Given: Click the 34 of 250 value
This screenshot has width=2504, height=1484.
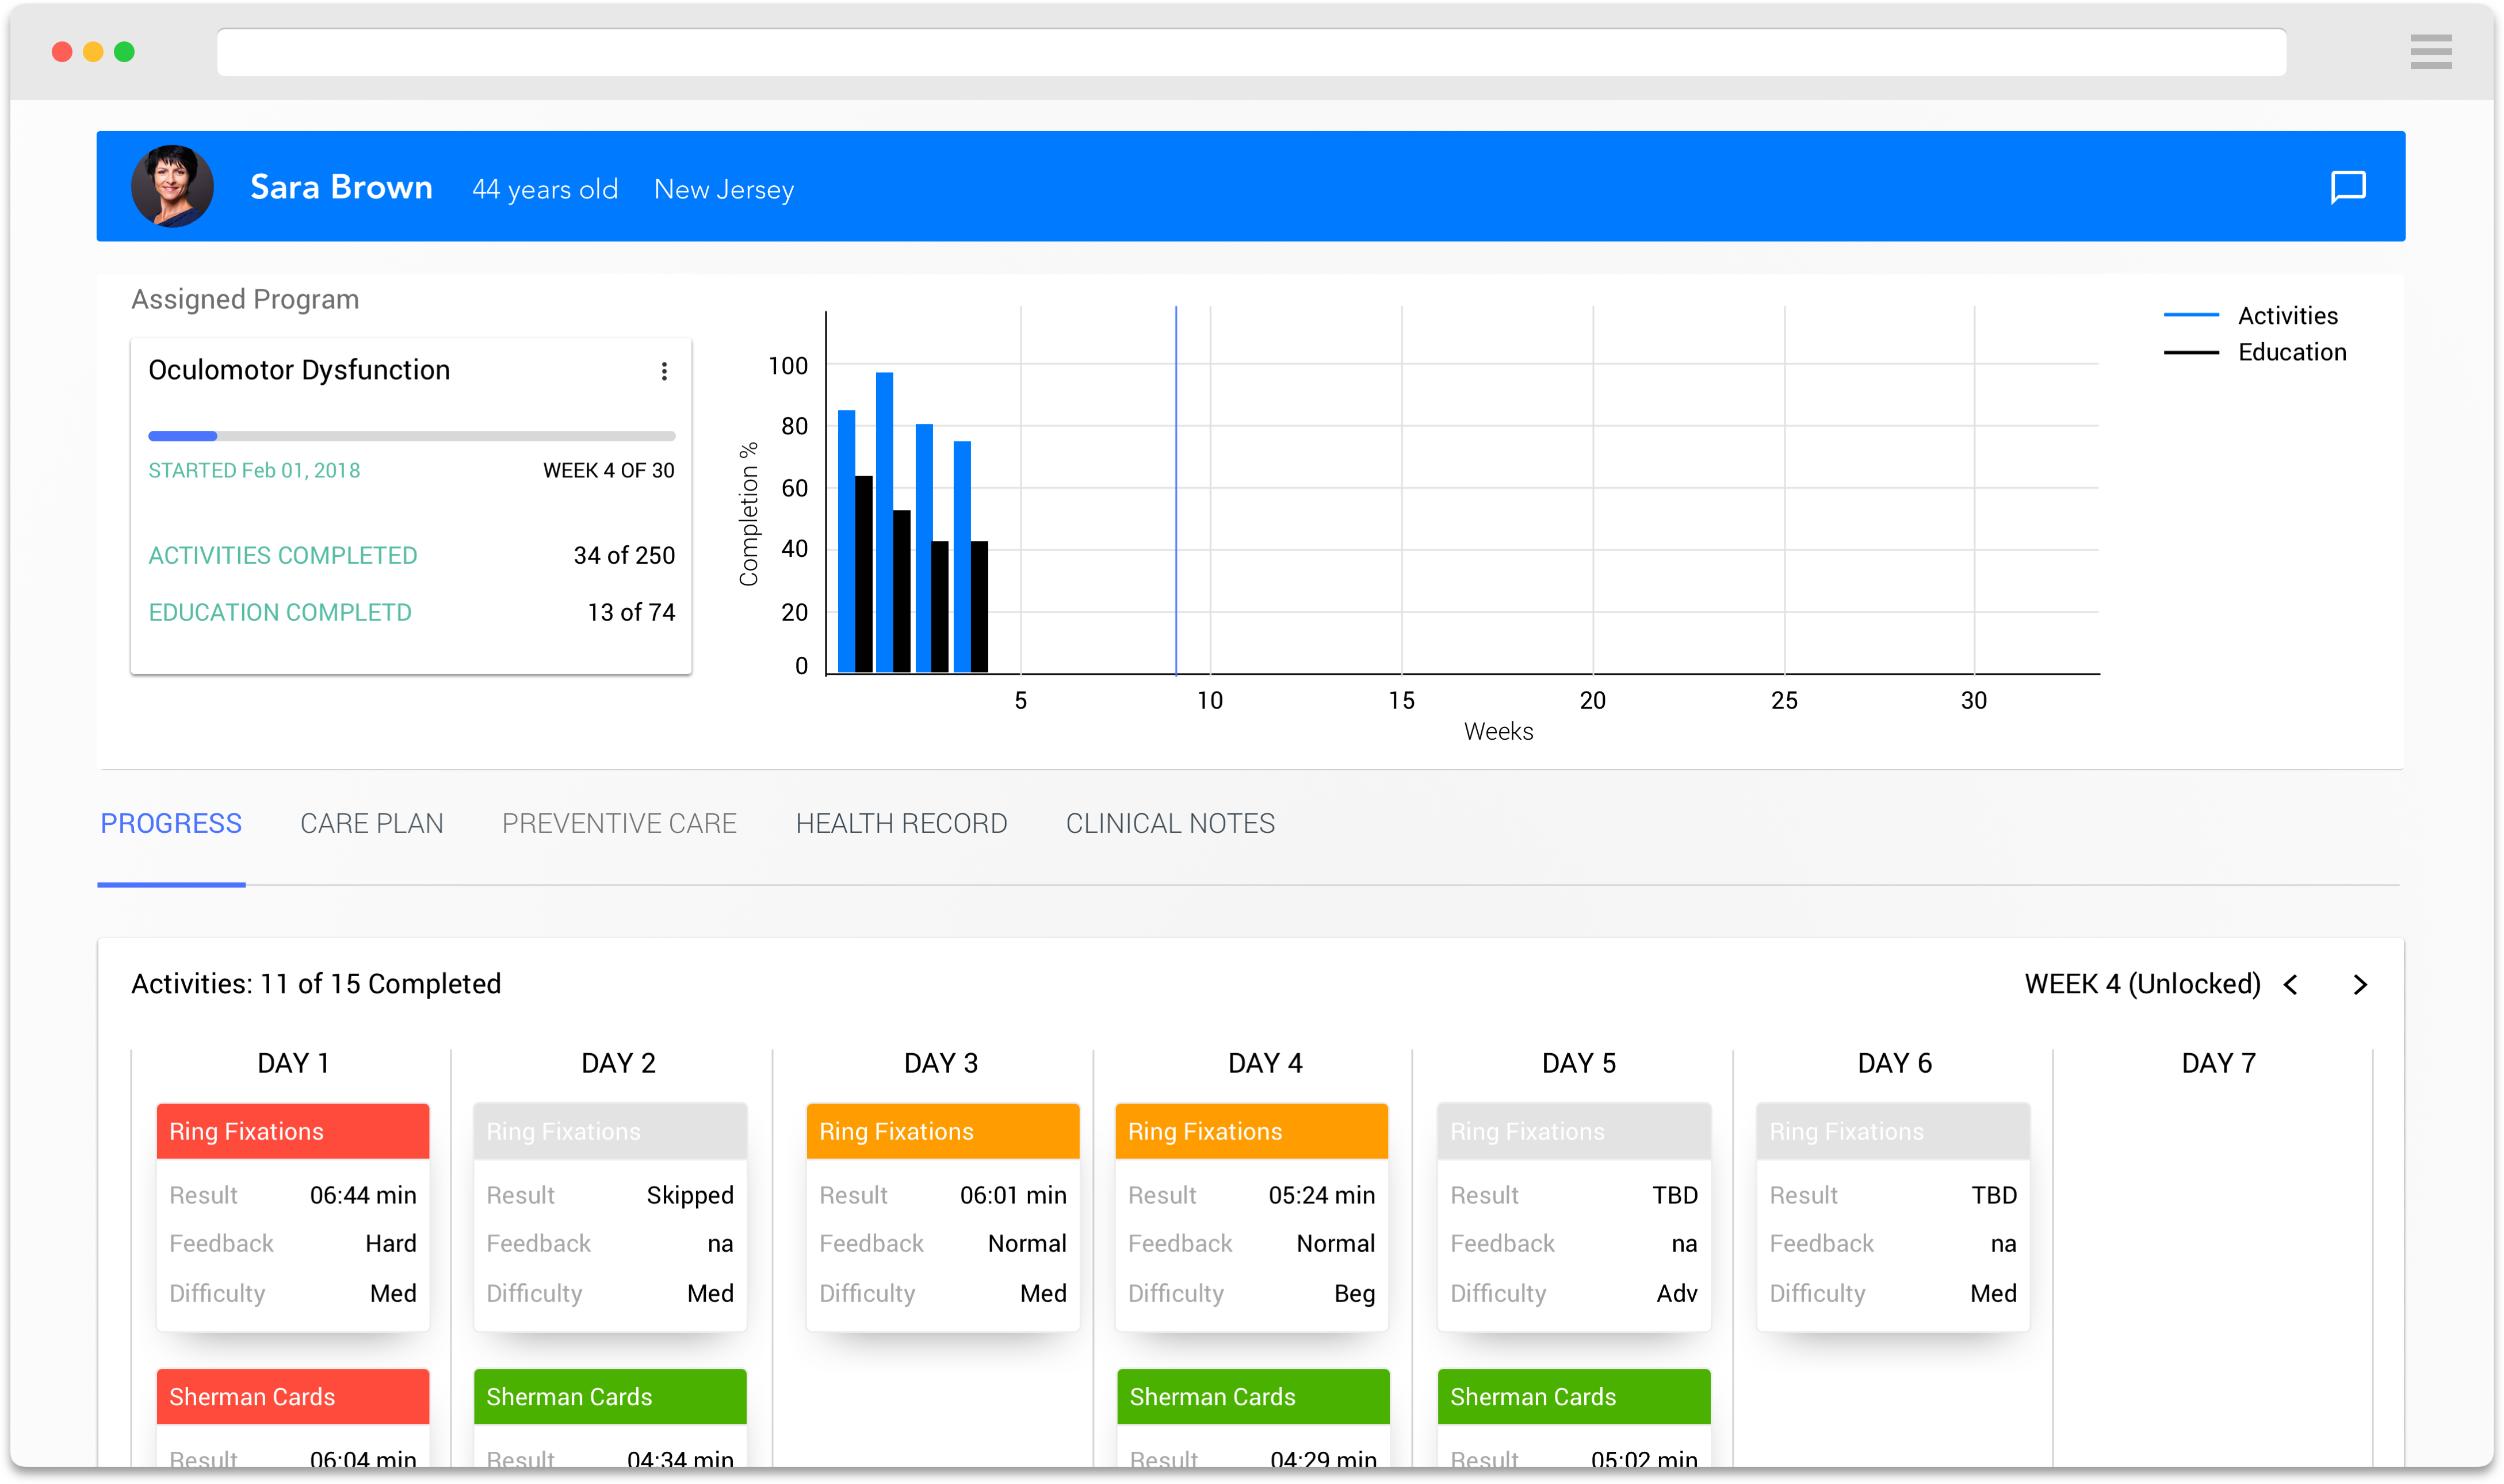Looking at the screenshot, I should click(x=624, y=555).
